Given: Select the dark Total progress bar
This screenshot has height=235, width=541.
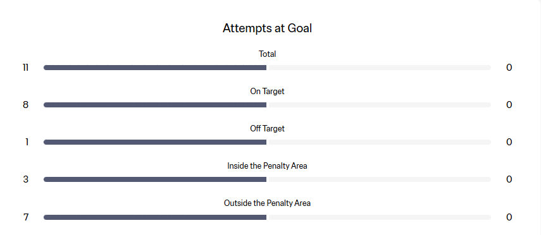Looking at the screenshot, I should click(x=155, y=68).
